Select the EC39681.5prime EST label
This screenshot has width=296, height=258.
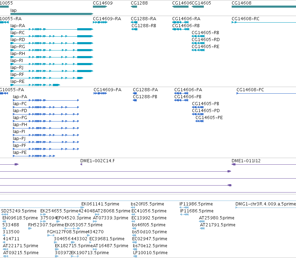point(107,239)
